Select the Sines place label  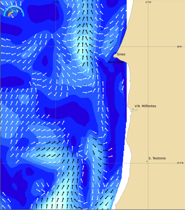pos(121,54)
